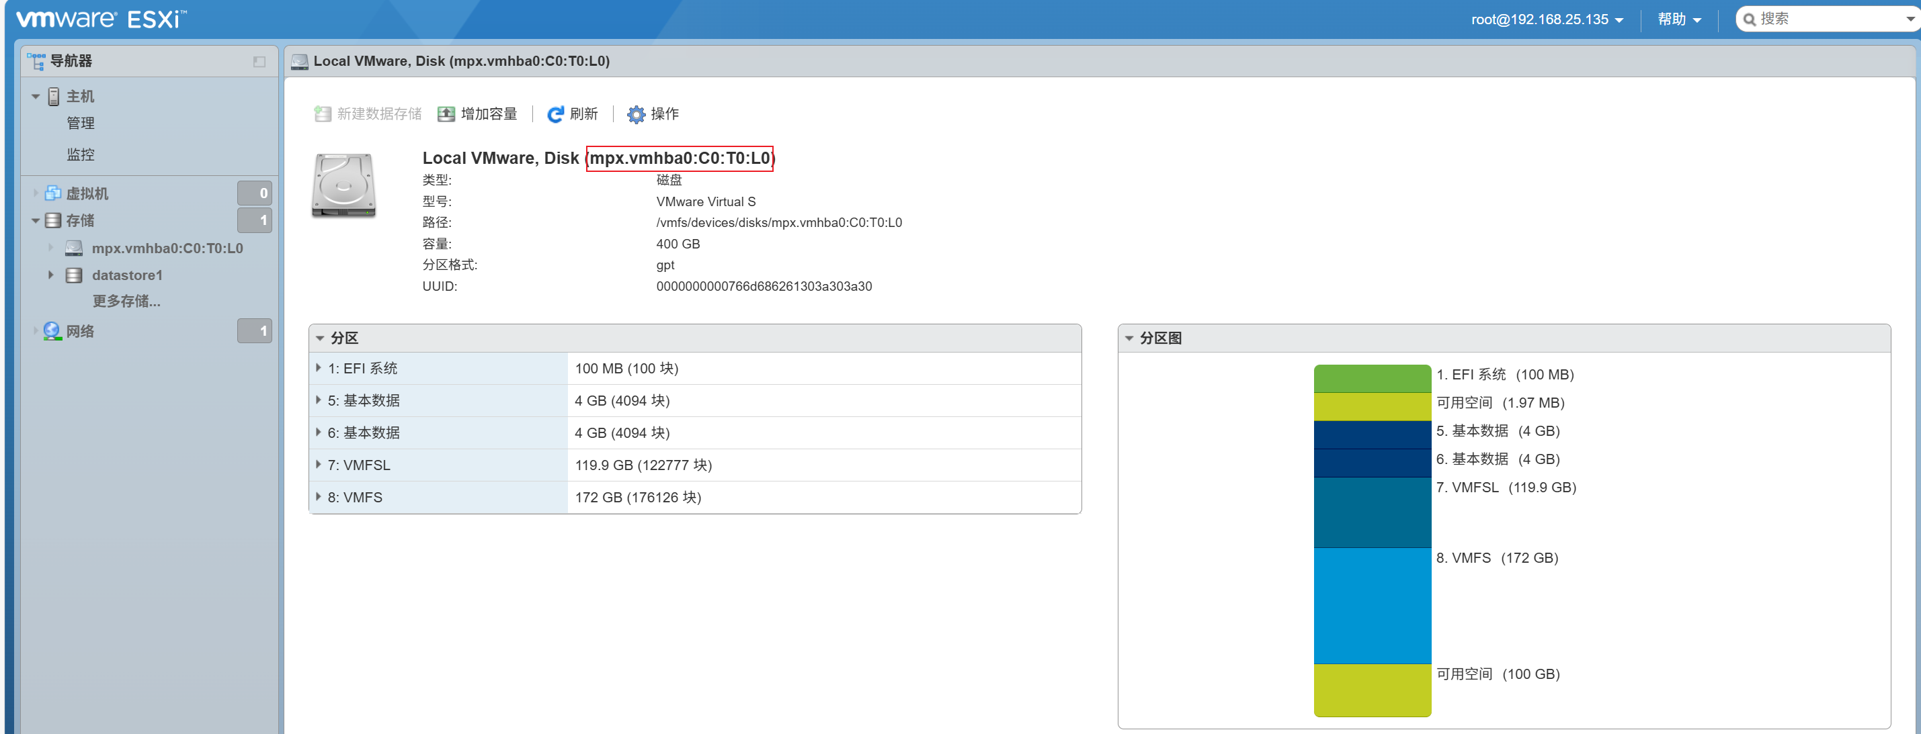
Task: Open the Help (帮助) menu
Action: pos(1678,19)
